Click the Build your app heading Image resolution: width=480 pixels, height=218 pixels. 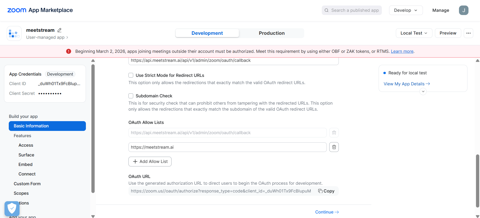[x=23, y=116]
